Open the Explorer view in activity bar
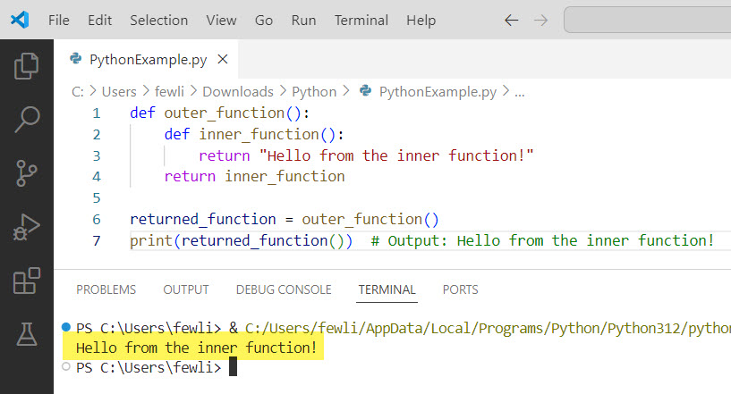 (27, 66)
